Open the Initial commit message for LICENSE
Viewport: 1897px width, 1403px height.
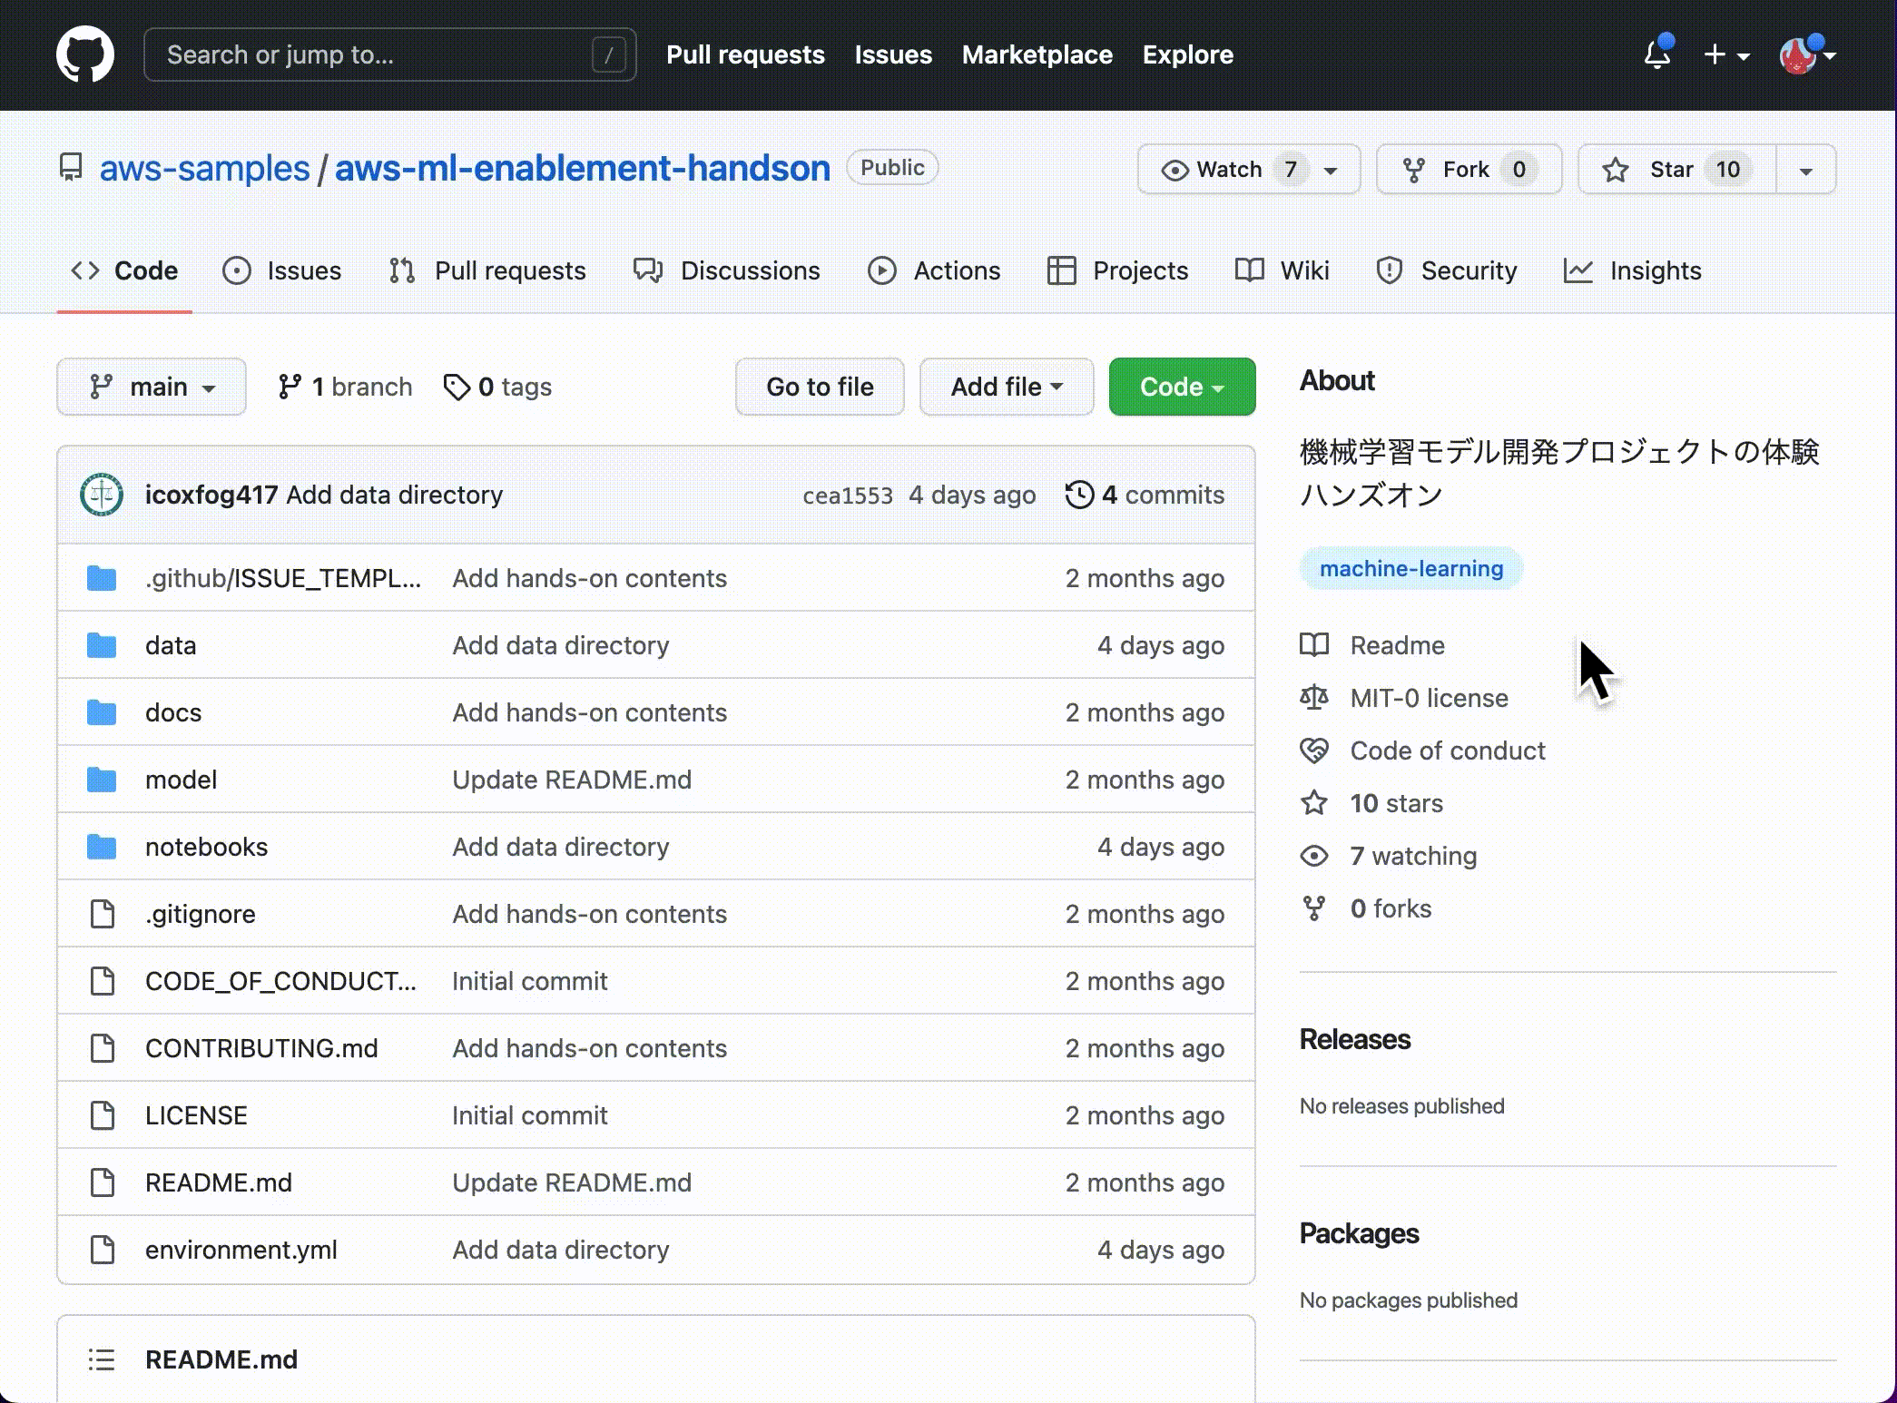(x=530, y=1115)
